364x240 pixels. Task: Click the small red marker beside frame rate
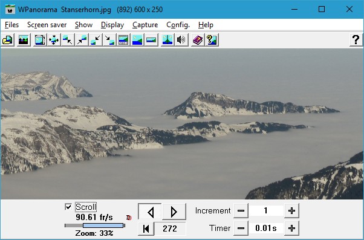pos(129,218)
